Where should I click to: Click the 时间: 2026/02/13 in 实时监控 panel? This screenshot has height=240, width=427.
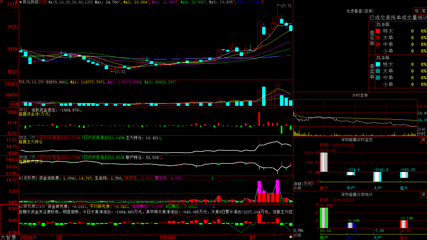(x=337, y=145)
